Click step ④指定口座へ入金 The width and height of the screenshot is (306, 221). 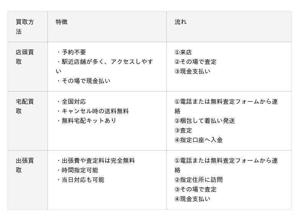(199, 140)
